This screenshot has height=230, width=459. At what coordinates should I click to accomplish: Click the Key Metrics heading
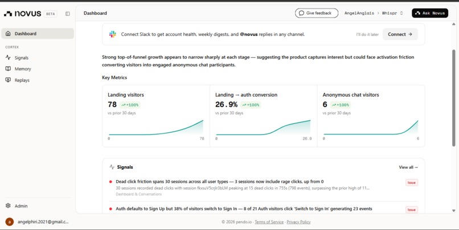[x=114, y=78]
